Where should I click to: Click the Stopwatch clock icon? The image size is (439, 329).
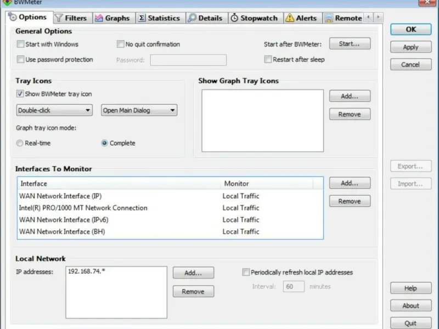pyautogui.click(x=234, y=18)
